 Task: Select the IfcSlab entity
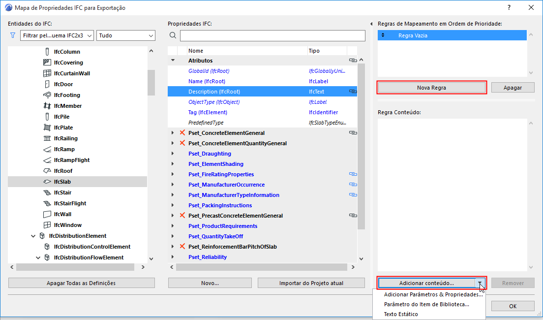point(78,182)
